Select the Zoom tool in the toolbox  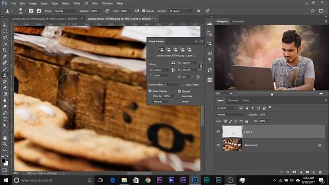click(x=5, y=144)
